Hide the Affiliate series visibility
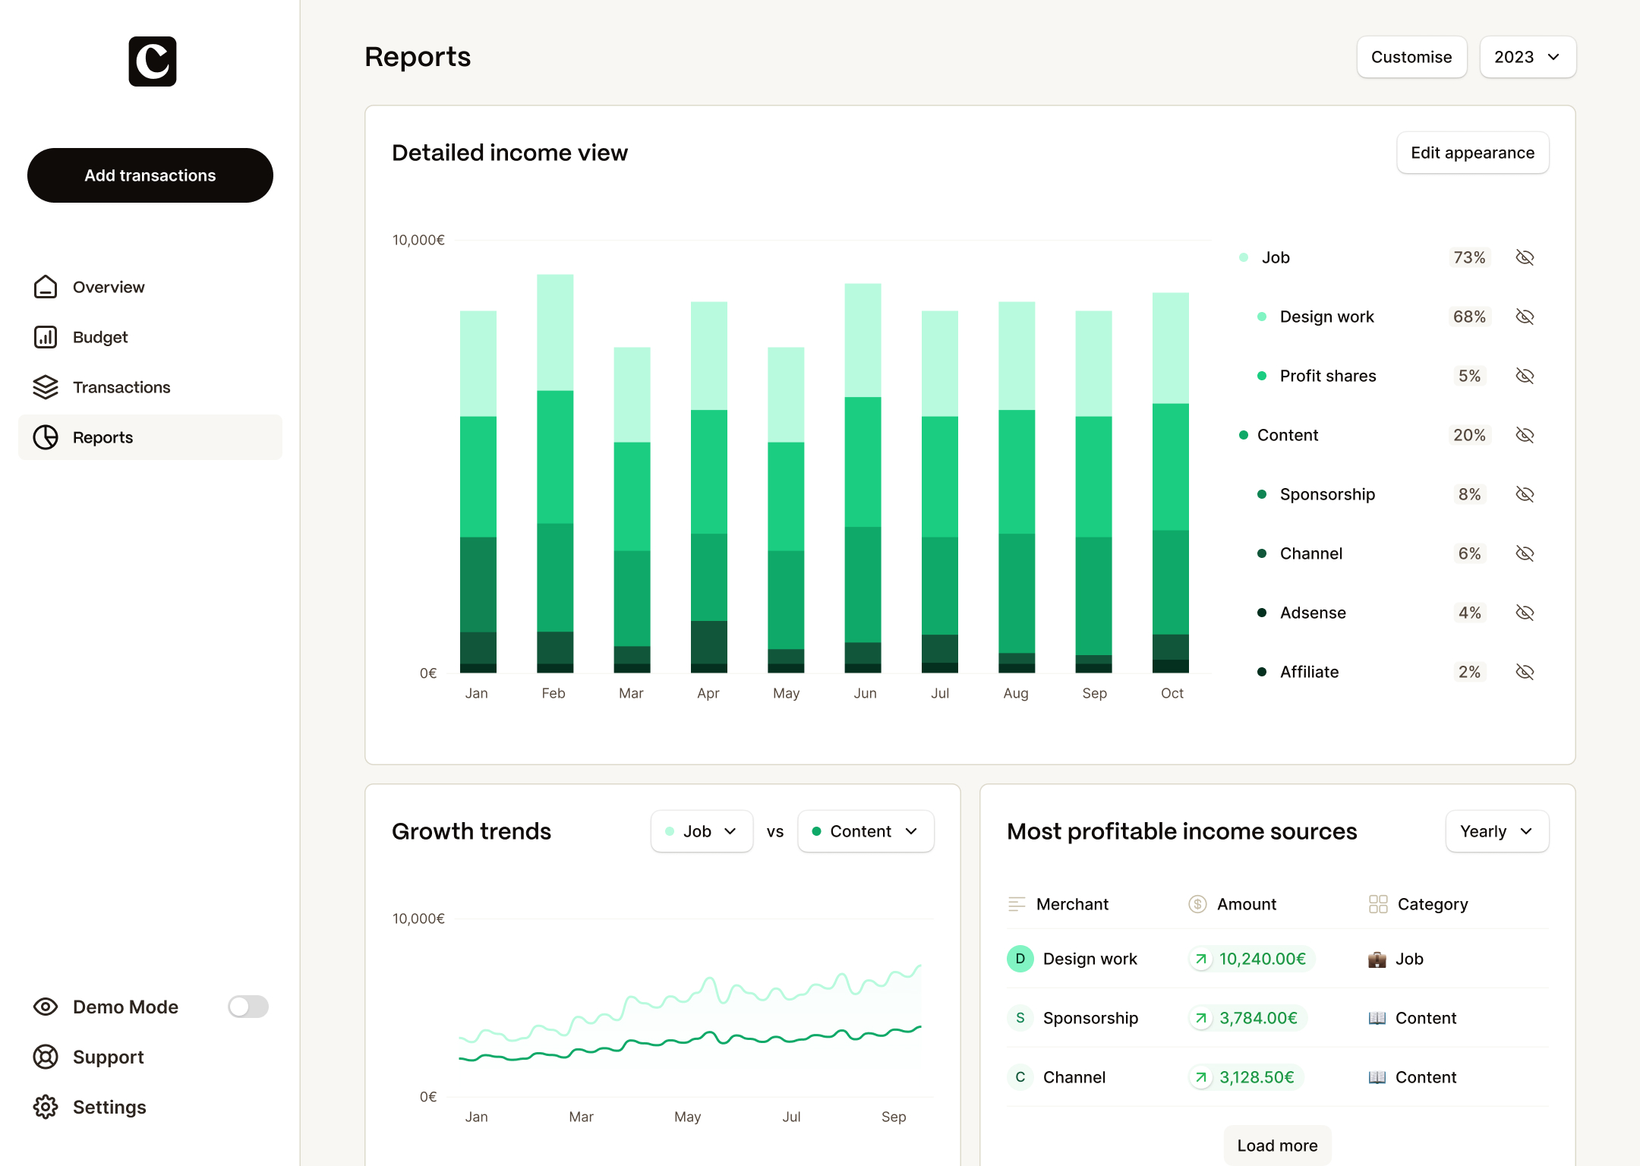Image resolution: width=1640 pixels, height=1166 pixels. 1525,672
